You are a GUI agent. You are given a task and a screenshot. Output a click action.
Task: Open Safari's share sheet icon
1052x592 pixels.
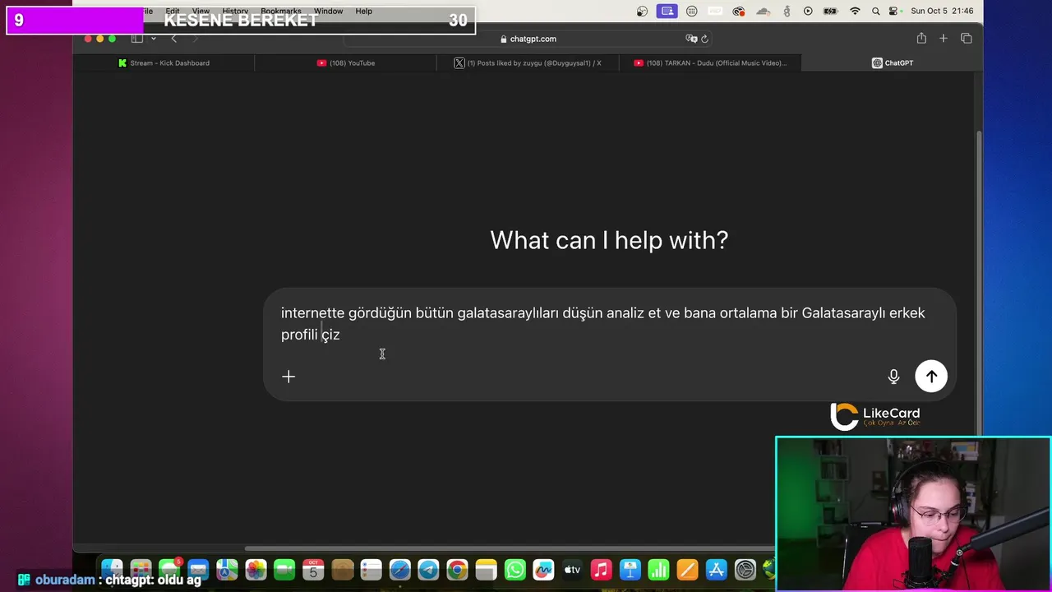921,38
